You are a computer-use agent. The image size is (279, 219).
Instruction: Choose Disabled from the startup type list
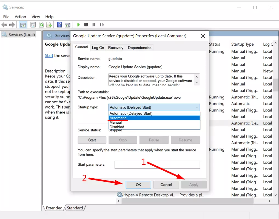point(154,127)
